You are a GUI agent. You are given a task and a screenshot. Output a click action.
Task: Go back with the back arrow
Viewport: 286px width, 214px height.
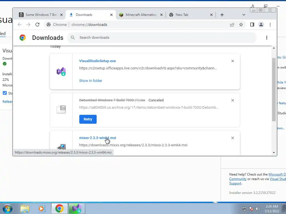coord(20,25)
